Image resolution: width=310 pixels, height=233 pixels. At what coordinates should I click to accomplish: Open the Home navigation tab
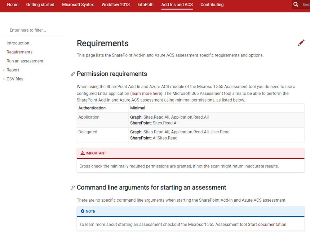(13, 5)
